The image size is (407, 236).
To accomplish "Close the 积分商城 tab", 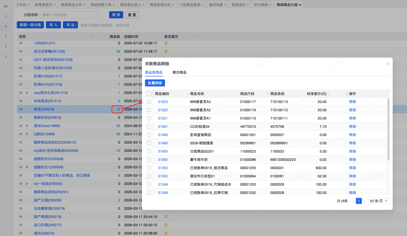I will tap(270, 5).
